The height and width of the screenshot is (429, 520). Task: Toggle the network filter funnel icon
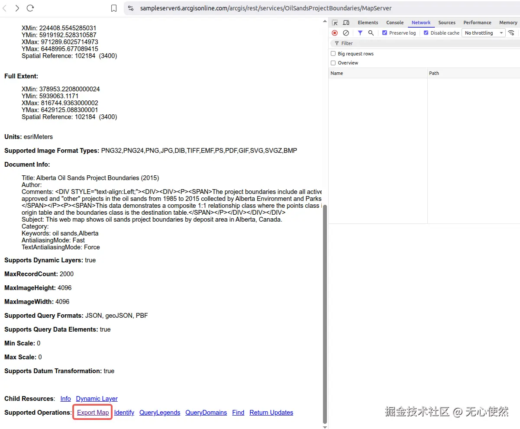coord(360,33)
